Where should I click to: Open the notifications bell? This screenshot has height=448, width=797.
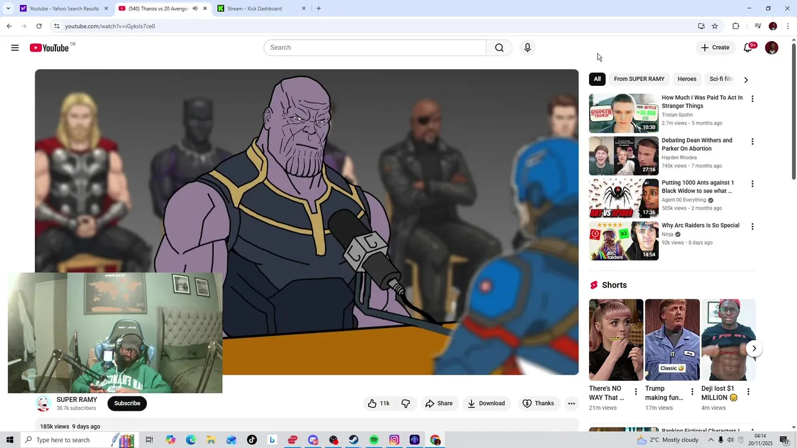tap(748, 48)
